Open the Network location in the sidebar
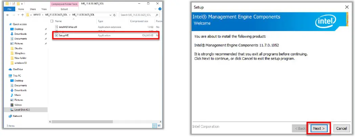This screenshot has width=355, height=138. click(x=18, y=116)
